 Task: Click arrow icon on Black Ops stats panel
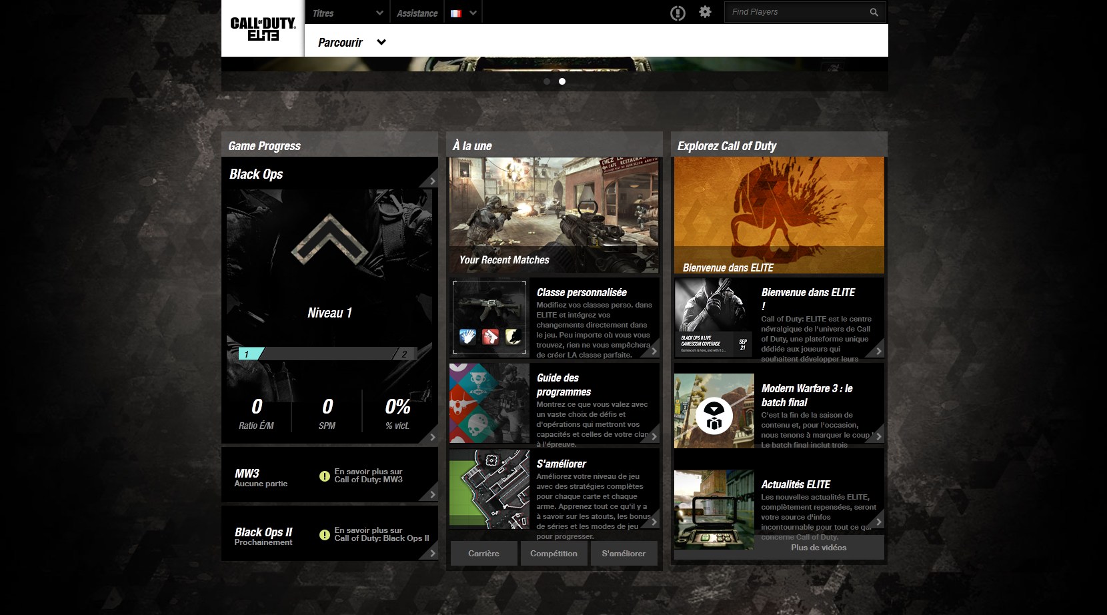pyautogui.click(x=432, y=437)
